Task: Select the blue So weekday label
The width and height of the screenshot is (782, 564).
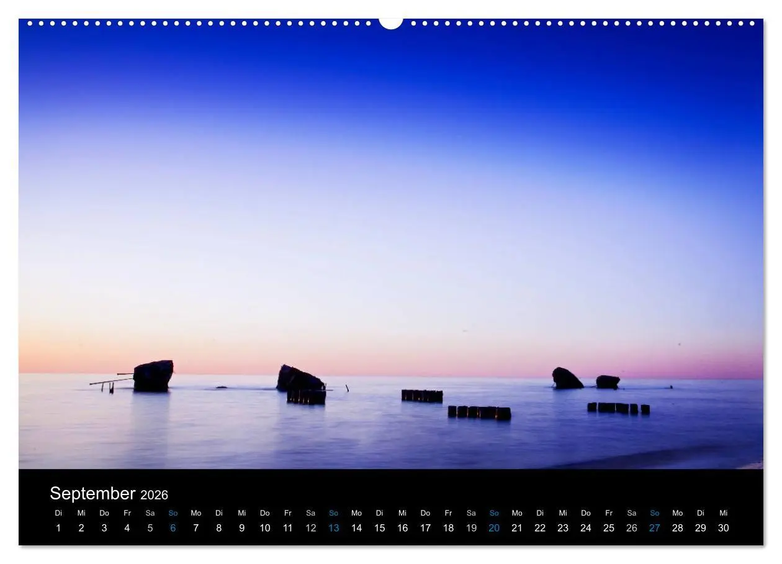Action: 172,513
